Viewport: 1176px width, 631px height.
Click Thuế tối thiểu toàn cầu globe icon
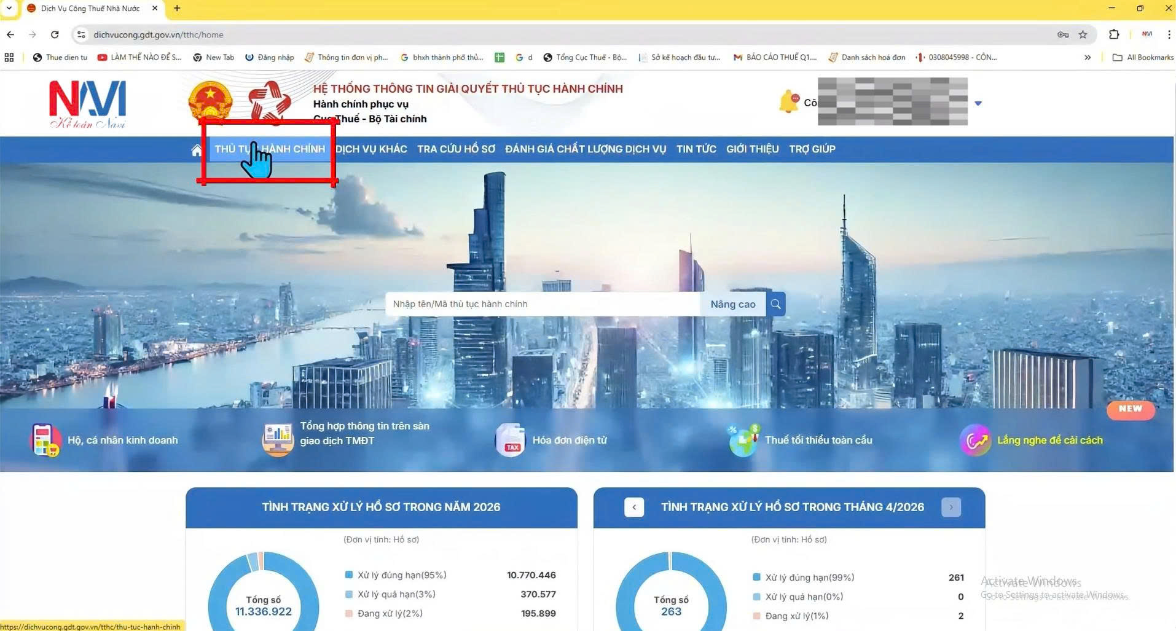point(743,440)
